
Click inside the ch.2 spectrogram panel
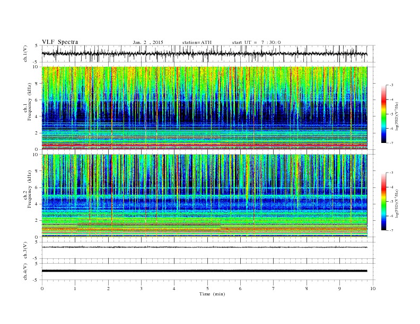click(x=204, y=196)
